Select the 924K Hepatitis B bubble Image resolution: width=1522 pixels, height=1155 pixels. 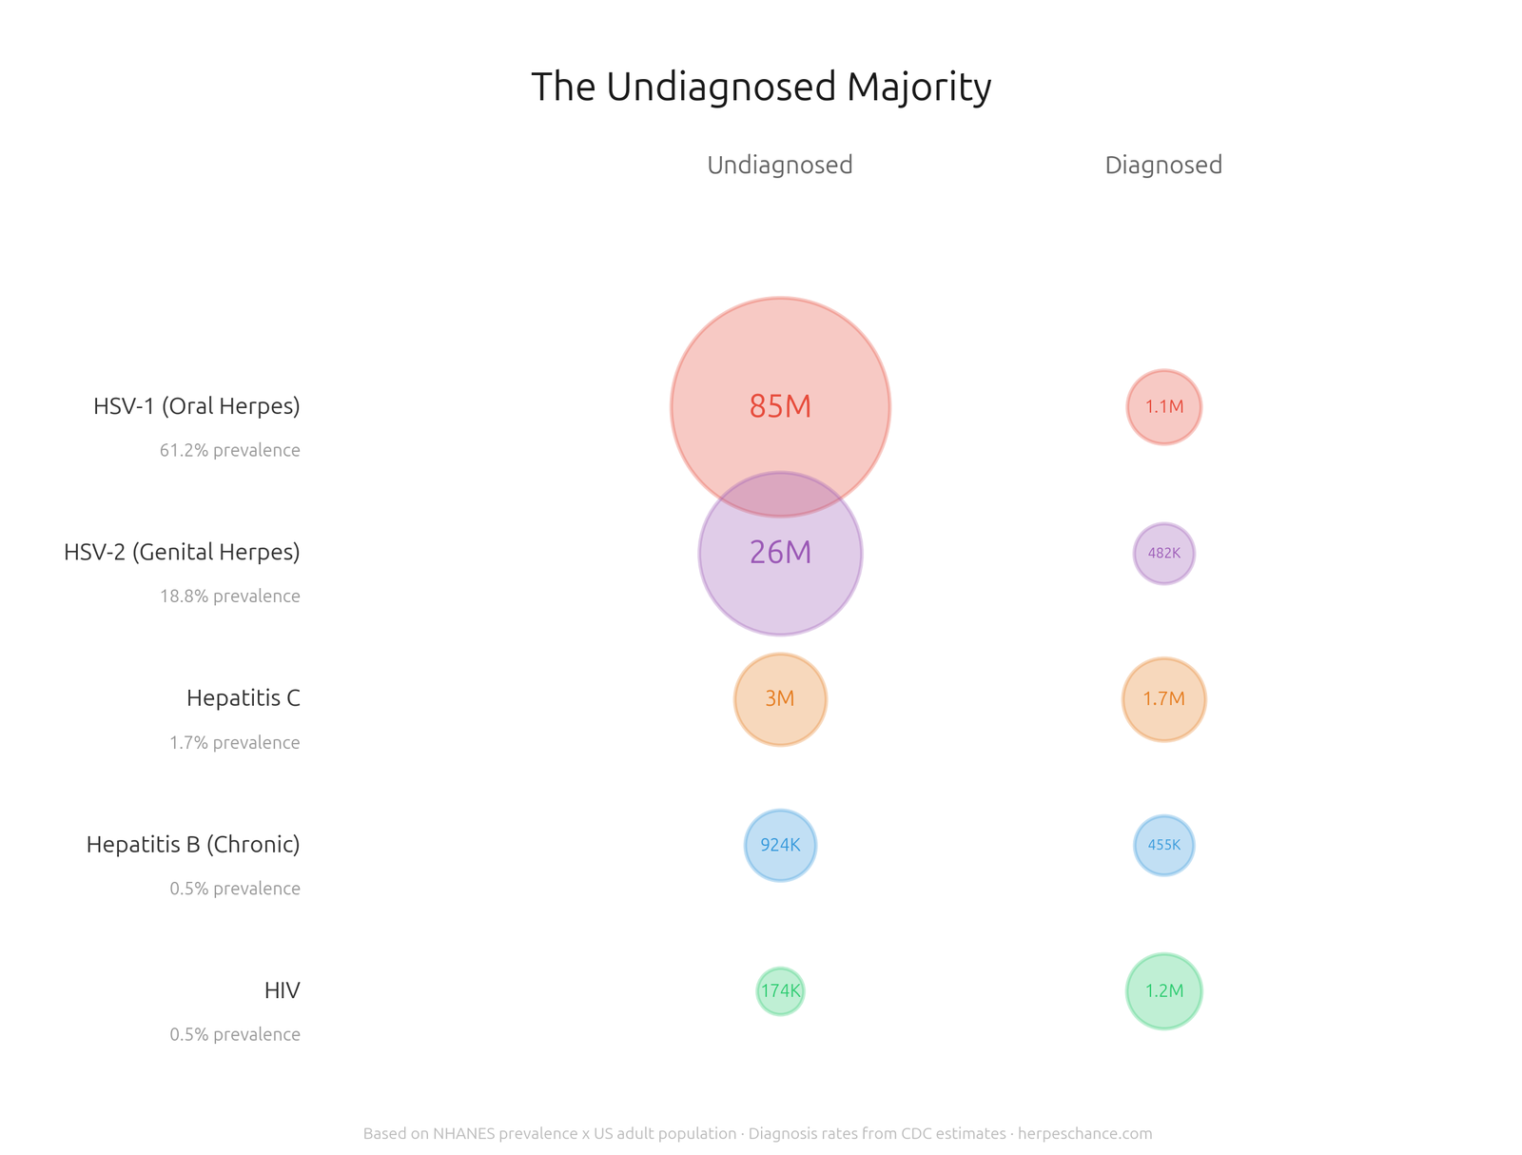coord(780,845)
